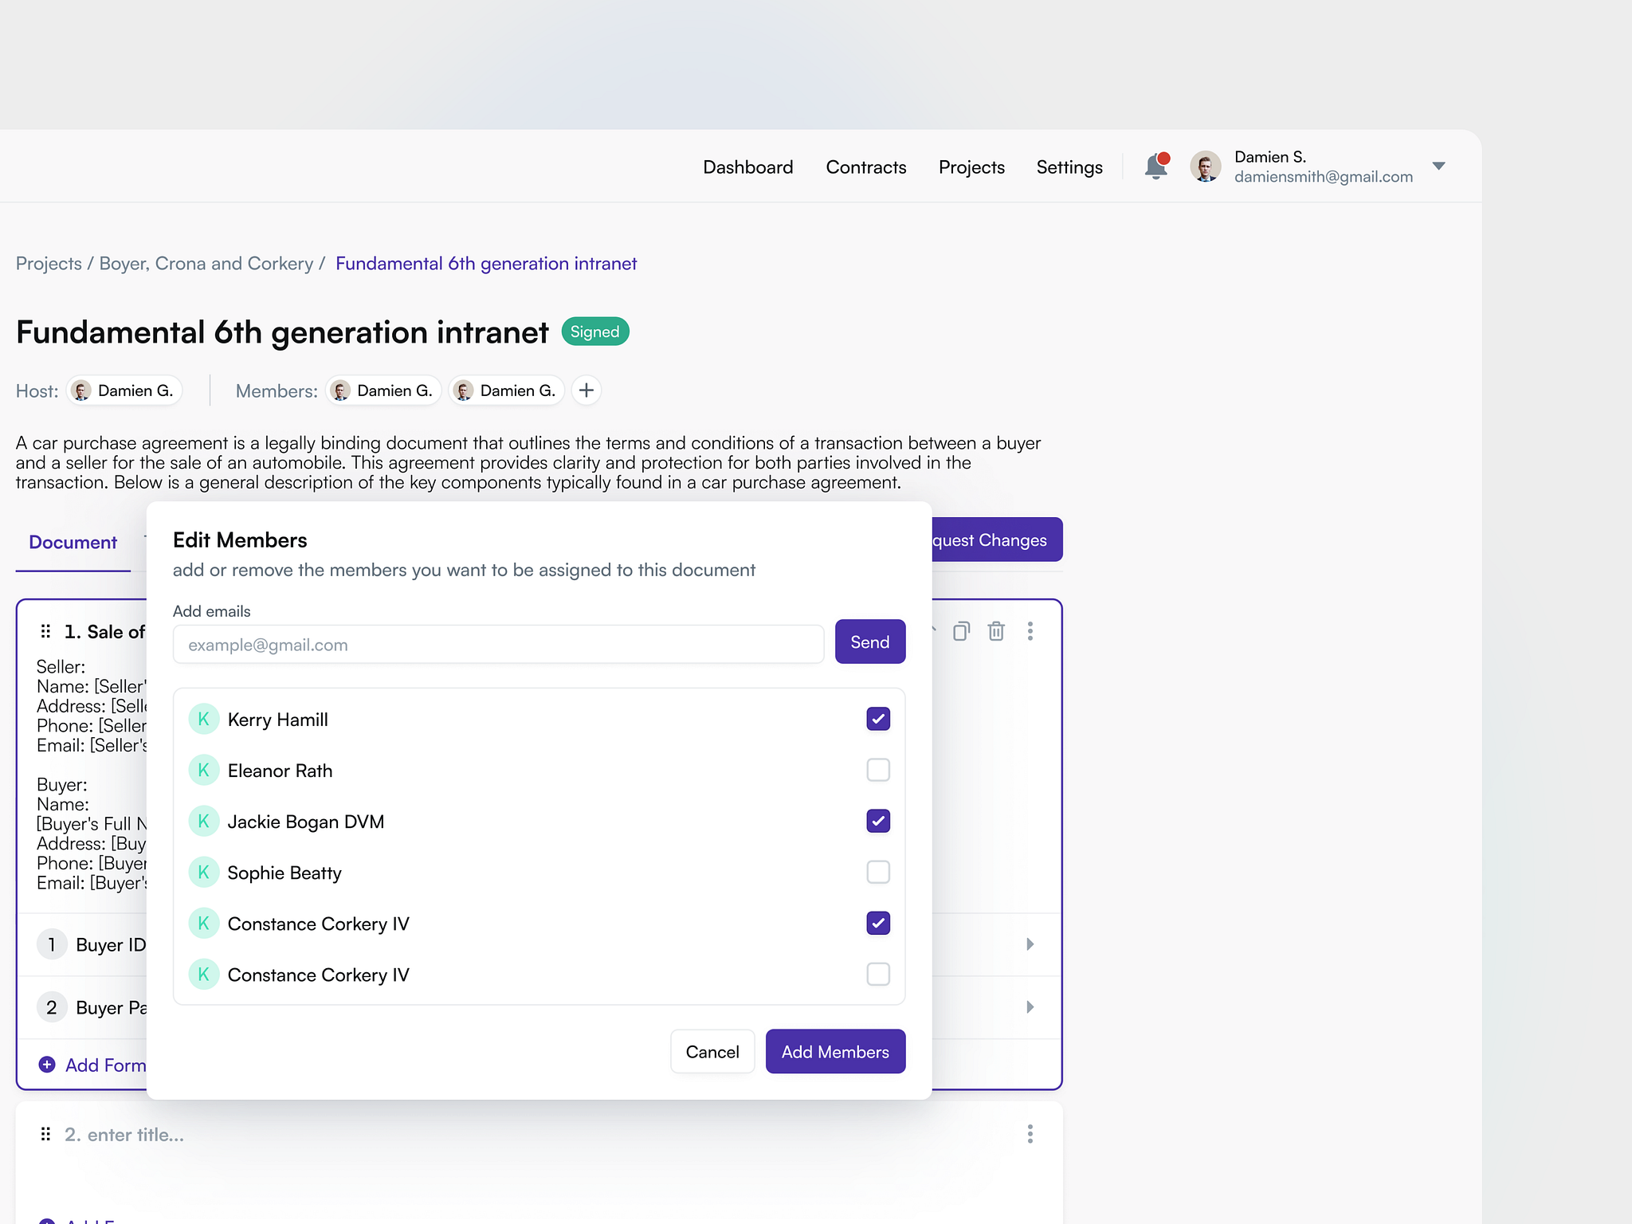Click the Signed status badge
Image resolution: width=1632 pixels, height=1224 pixels.
tap(594, 331)
